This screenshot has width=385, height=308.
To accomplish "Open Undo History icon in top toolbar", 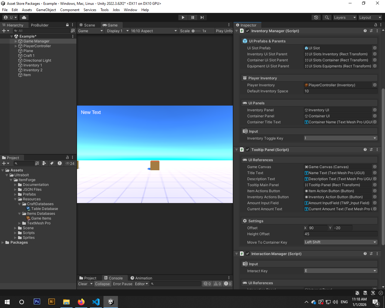I will coord(316,17).
